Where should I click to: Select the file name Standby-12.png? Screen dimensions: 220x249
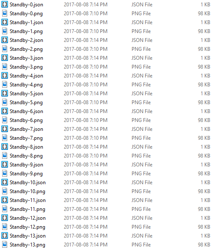27,227
